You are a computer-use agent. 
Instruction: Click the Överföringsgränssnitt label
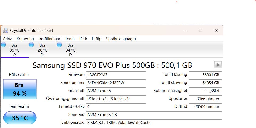click(65, 99)
